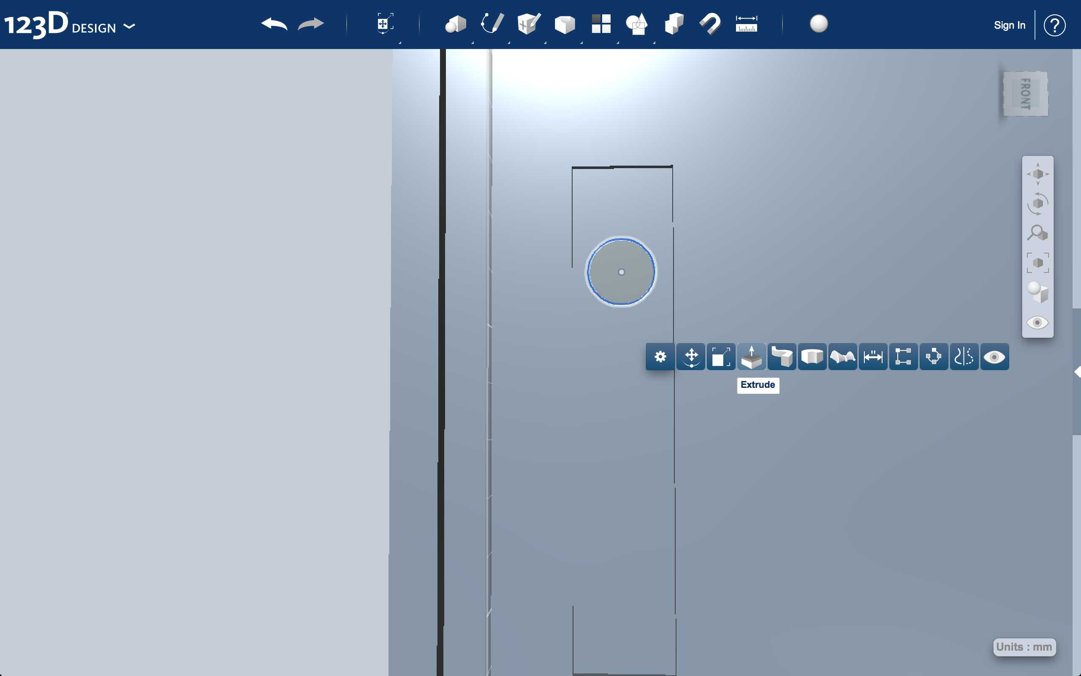
Task: Open the Pattern tool icon
Action: click(x=600, y=24)
